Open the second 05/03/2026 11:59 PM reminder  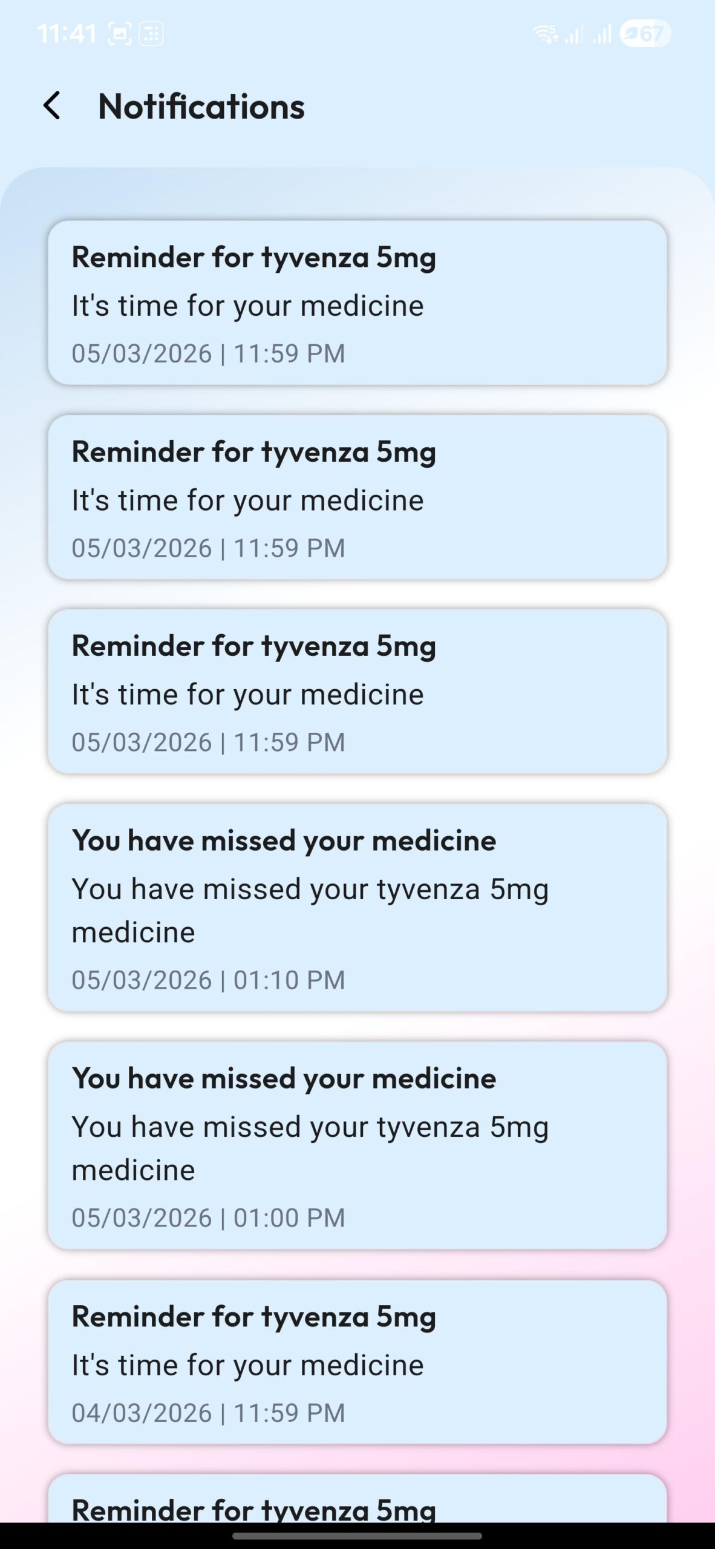point(357,497)
